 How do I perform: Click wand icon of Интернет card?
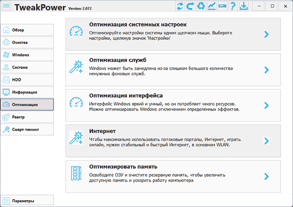76,138
